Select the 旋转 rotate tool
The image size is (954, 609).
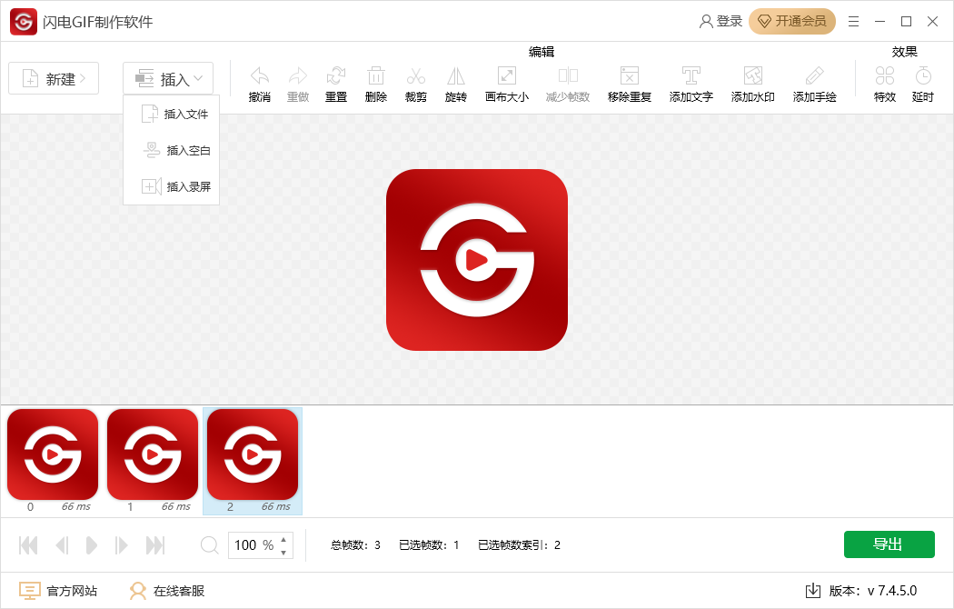pos(456,76)
